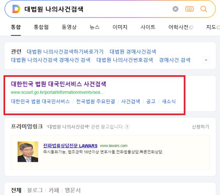Viewport: 220px width, 195px height.
Task: Click related search 경매사건 검색
Action: pos(175,60)
